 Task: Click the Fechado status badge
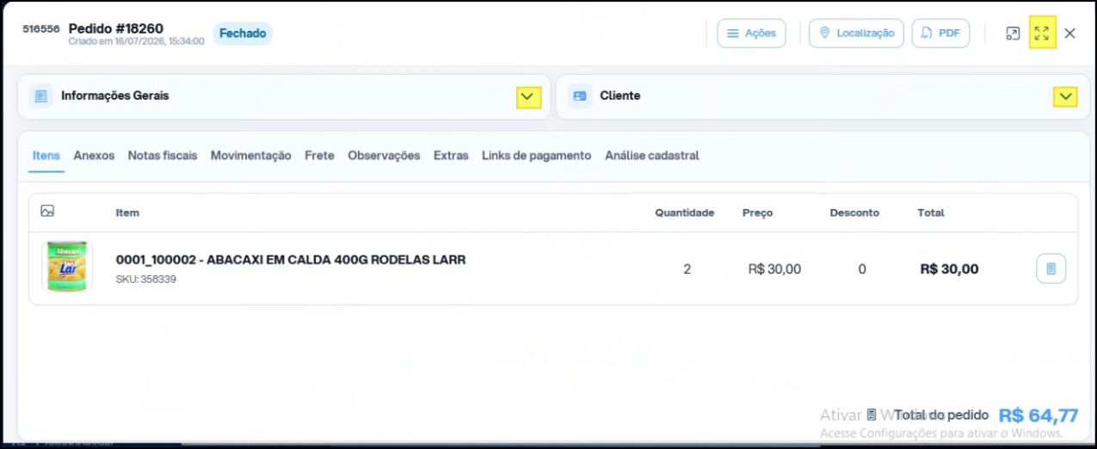[x=243, y=34]
